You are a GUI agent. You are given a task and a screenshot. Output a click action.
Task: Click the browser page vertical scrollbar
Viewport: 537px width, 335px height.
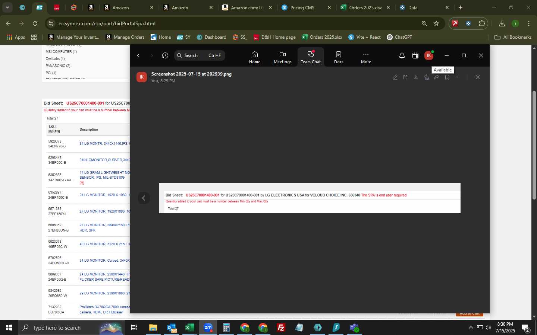tap(534, 145)
